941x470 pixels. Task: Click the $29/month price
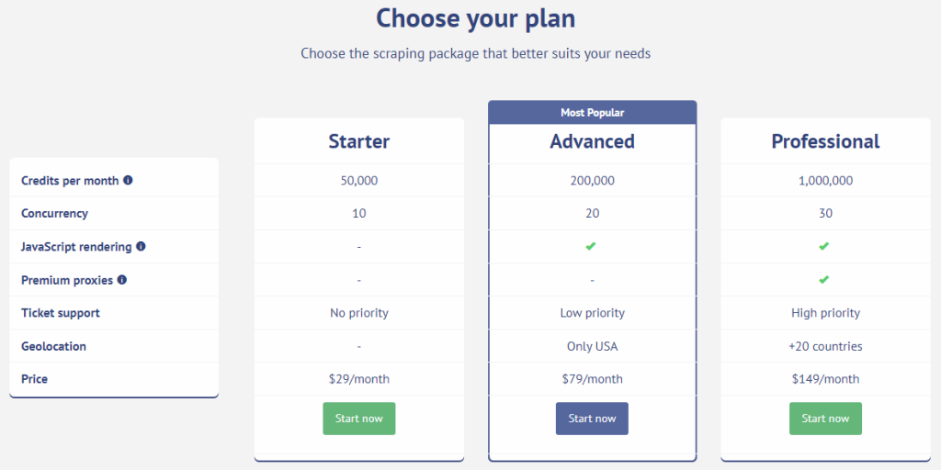click(x=359, y=379)
